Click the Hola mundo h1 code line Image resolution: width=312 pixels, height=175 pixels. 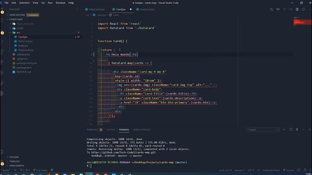point(121,54)
